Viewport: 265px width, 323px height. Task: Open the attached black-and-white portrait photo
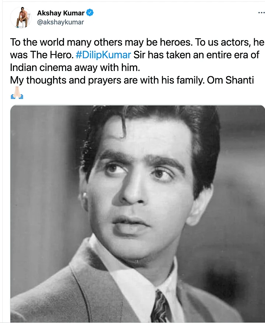pos(137,214)
